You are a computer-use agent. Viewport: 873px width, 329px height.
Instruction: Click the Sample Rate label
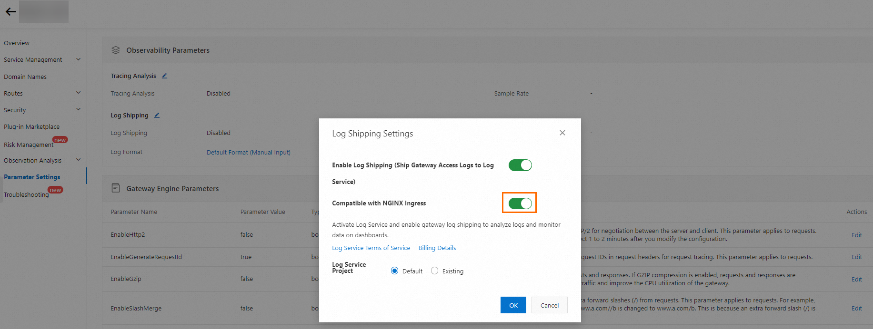point(512,94)
